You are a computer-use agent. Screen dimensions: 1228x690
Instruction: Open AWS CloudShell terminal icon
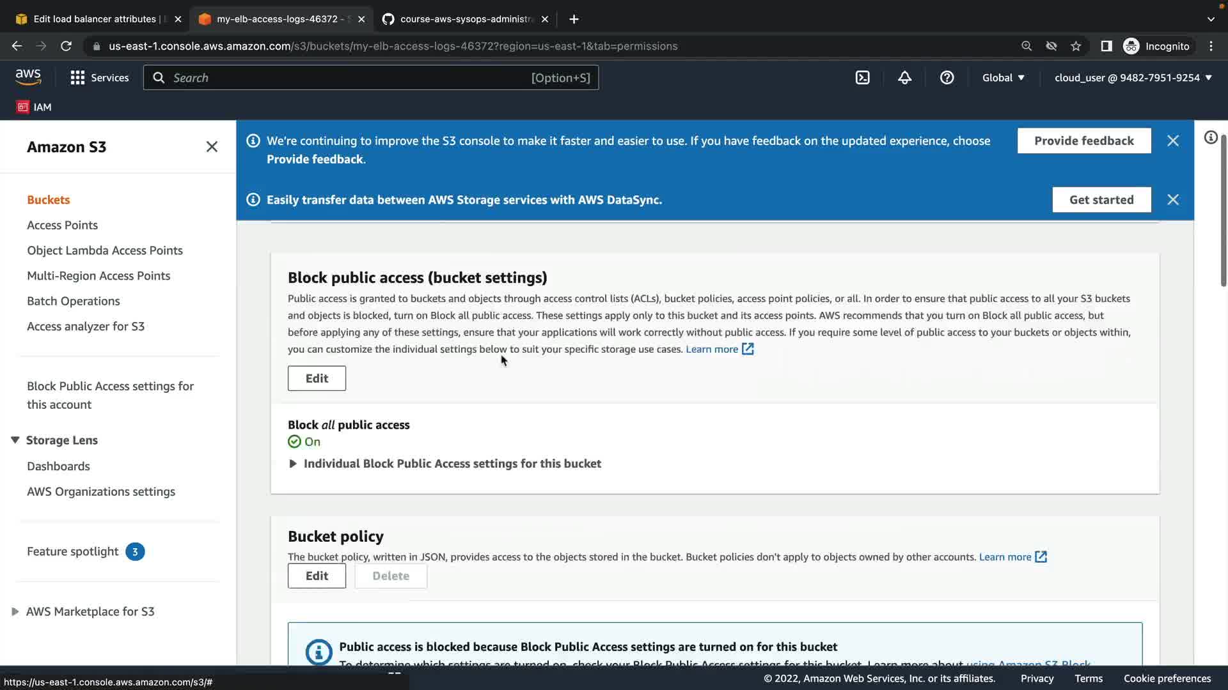pos(862,78)
